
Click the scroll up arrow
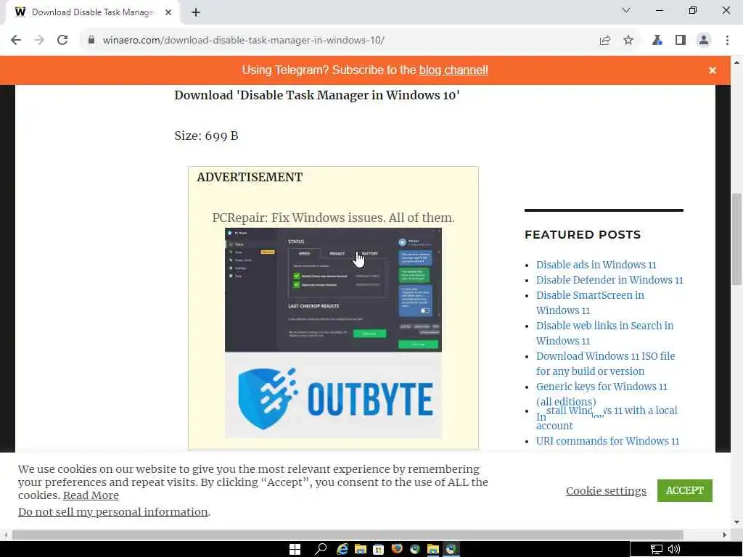[x=737, y=62]
